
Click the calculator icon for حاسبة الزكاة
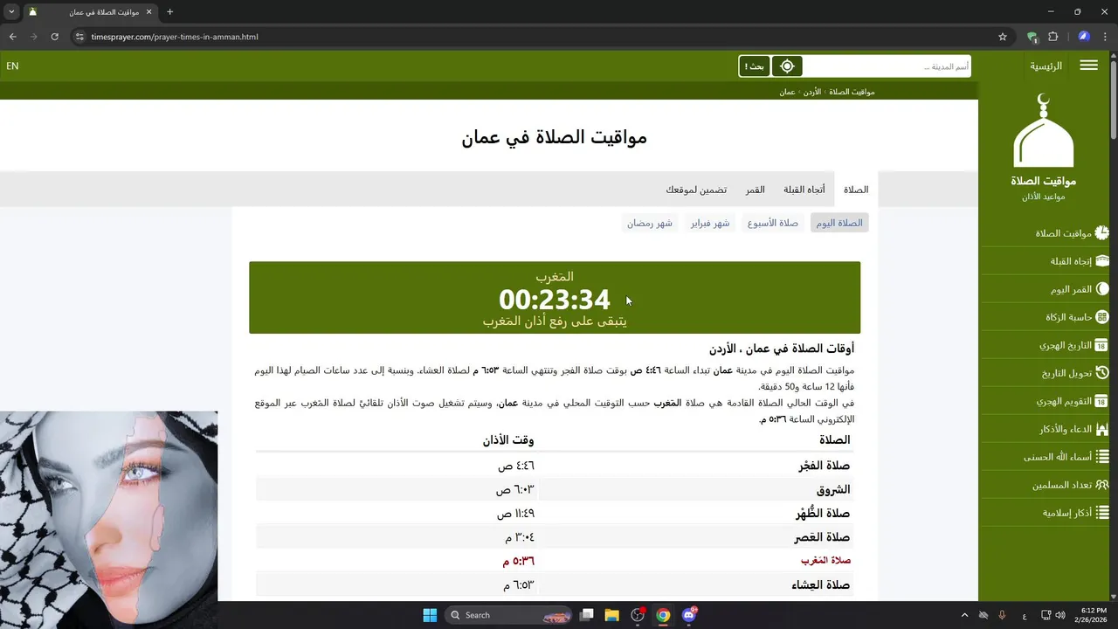[1102, 317]
